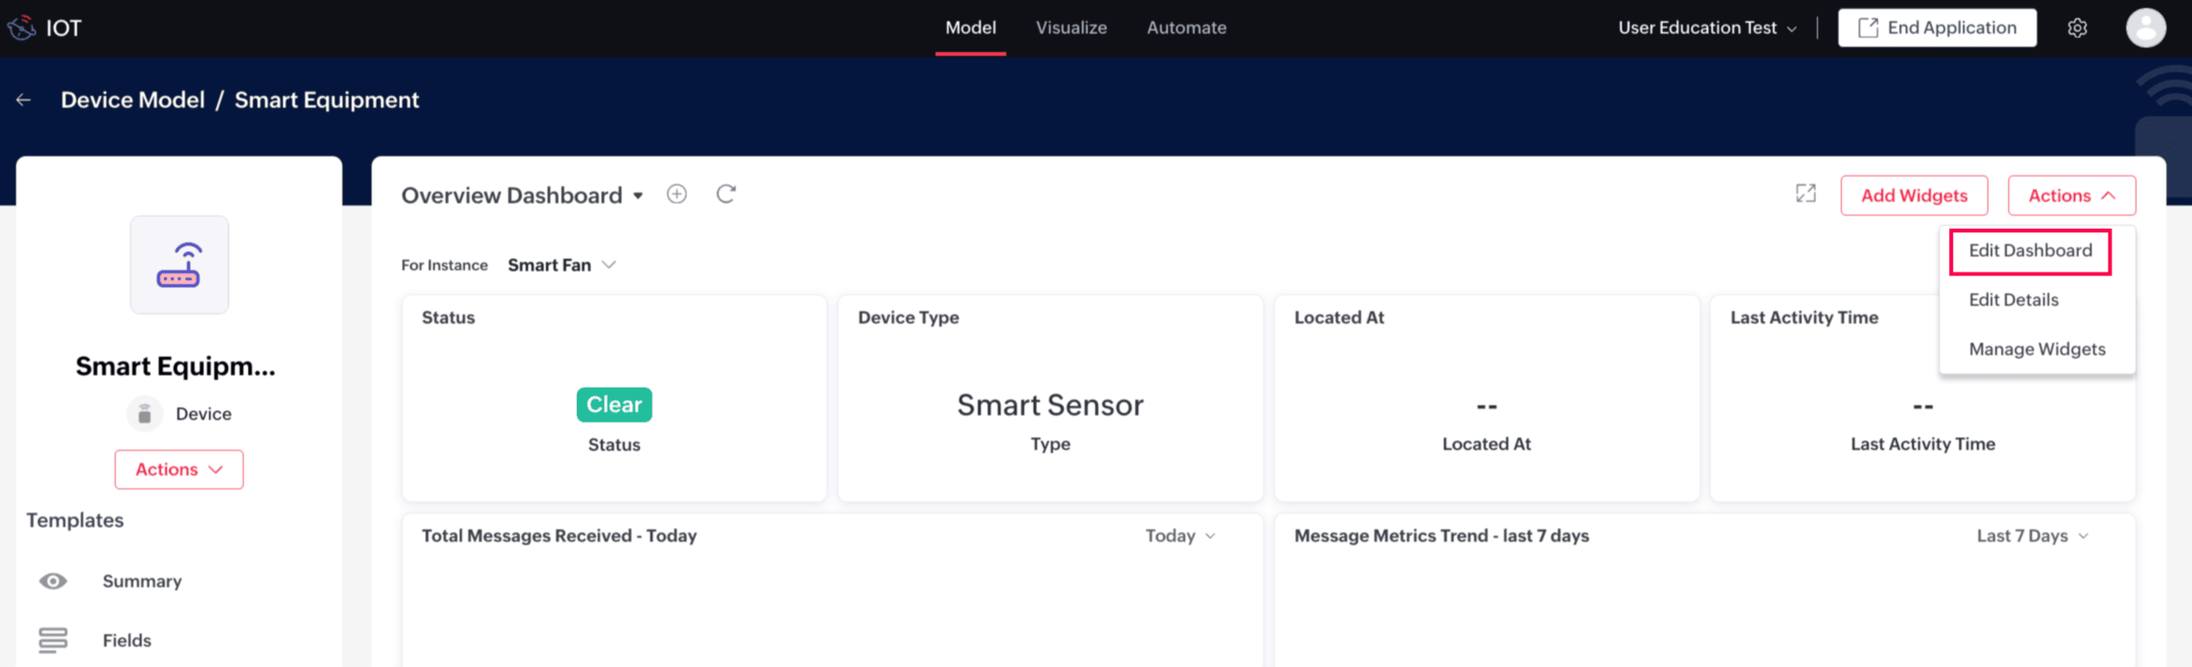Click the Templates section heading
This screenshot has height=667, width=2192.
coord(75,520)
